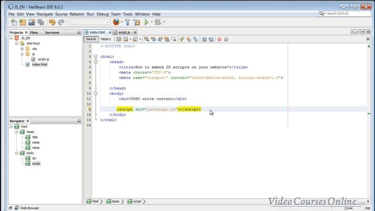Click Previous Bookmark editor icon
This screenshot has width=375, height=211.
click(x=182, y=39)
